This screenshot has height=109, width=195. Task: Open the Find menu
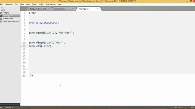16,4
